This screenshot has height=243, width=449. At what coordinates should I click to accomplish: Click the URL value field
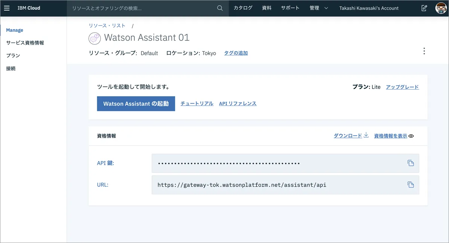(x=285, y=185)
